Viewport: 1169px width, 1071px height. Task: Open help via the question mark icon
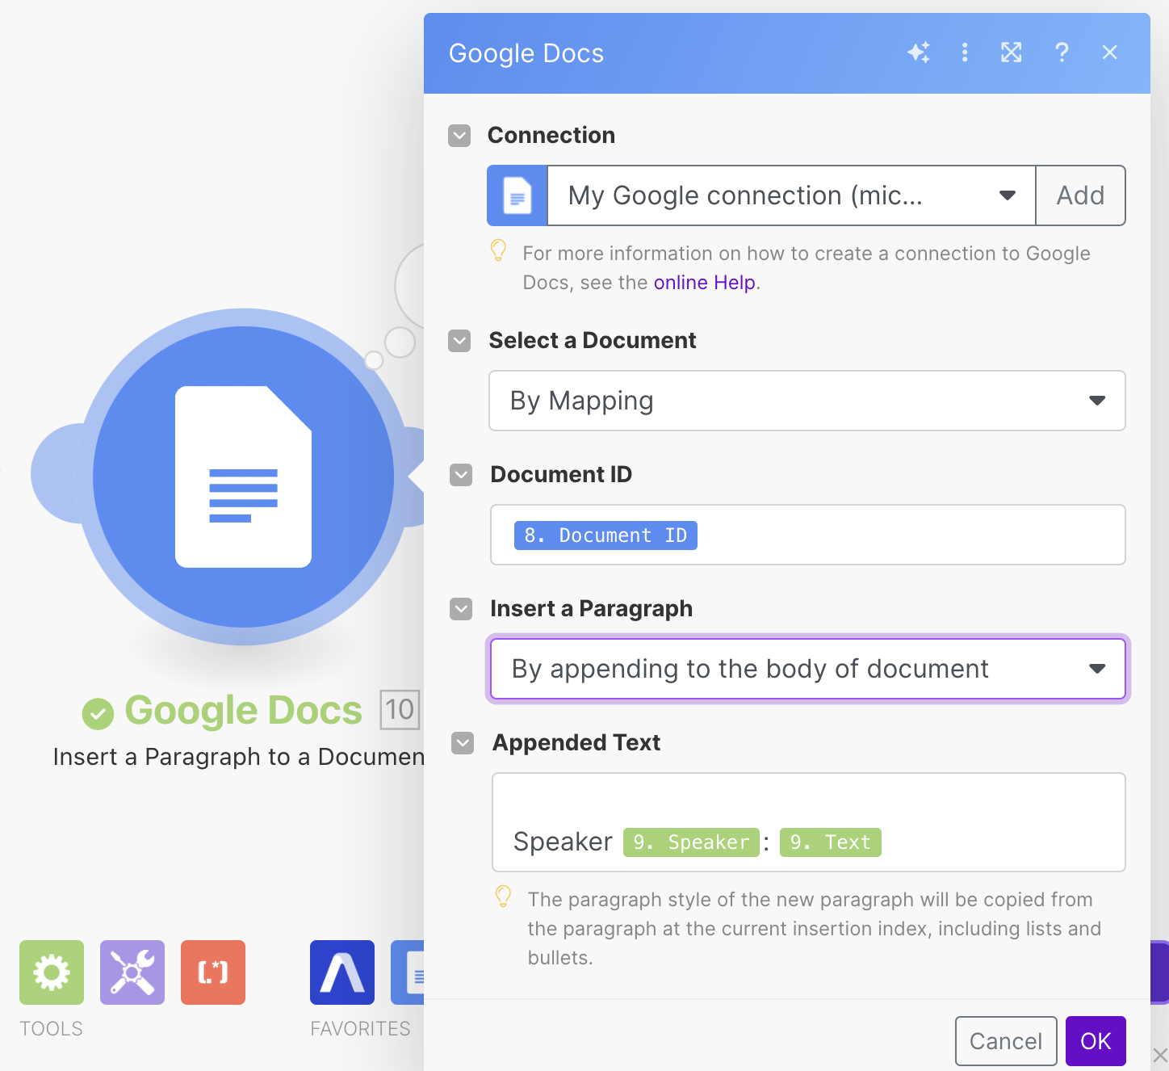(1062, 52)
